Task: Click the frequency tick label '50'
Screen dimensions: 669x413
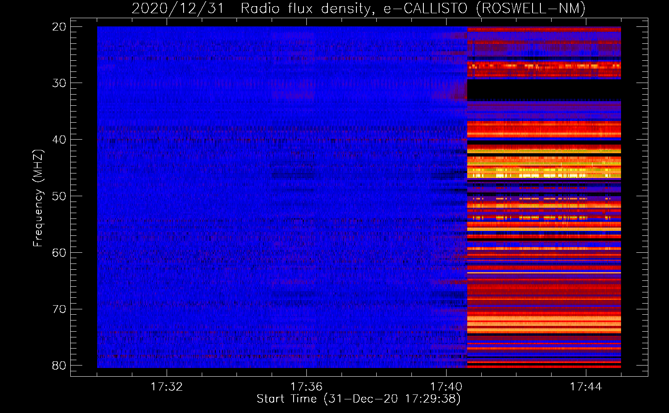Action: pos(60,196)
